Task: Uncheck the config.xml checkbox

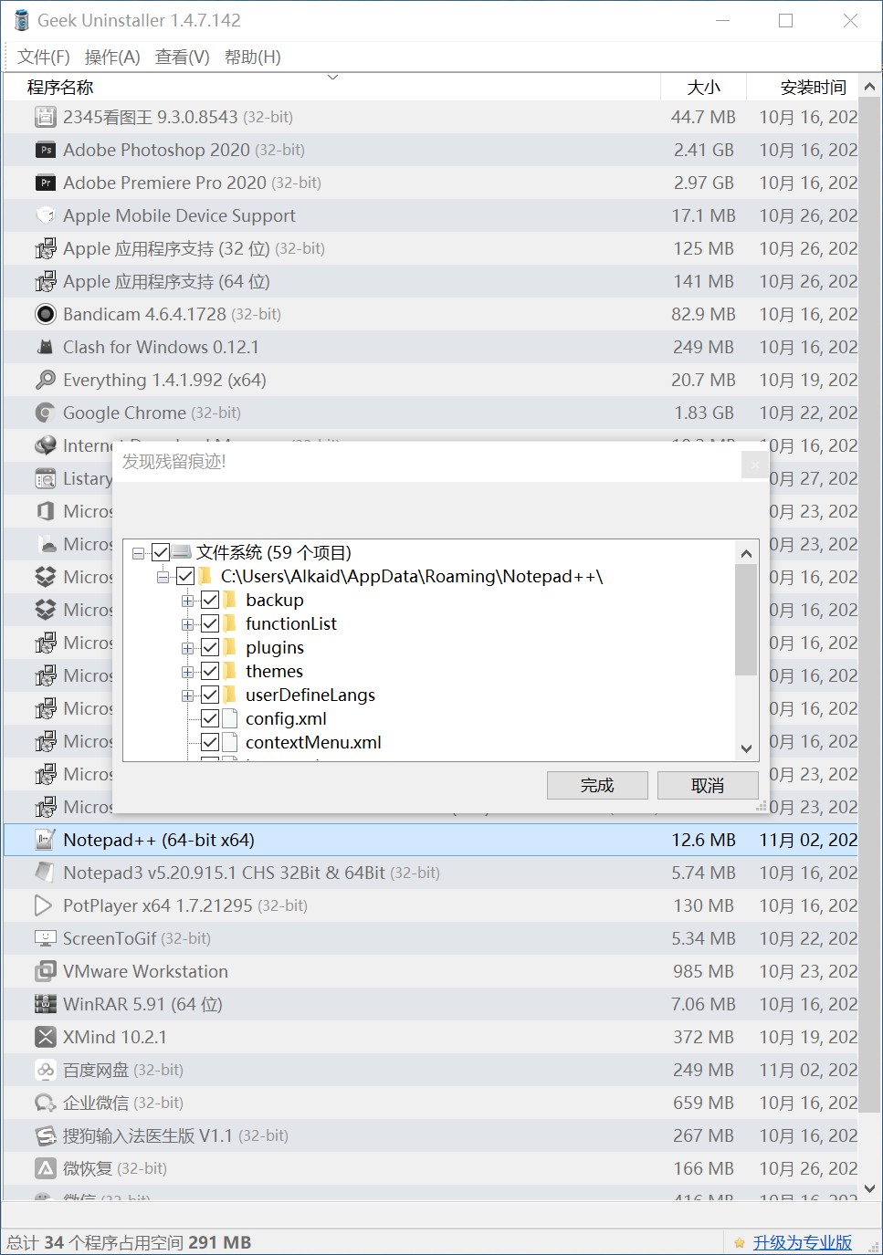Action: pyautogui.click(x=210, y=718)
